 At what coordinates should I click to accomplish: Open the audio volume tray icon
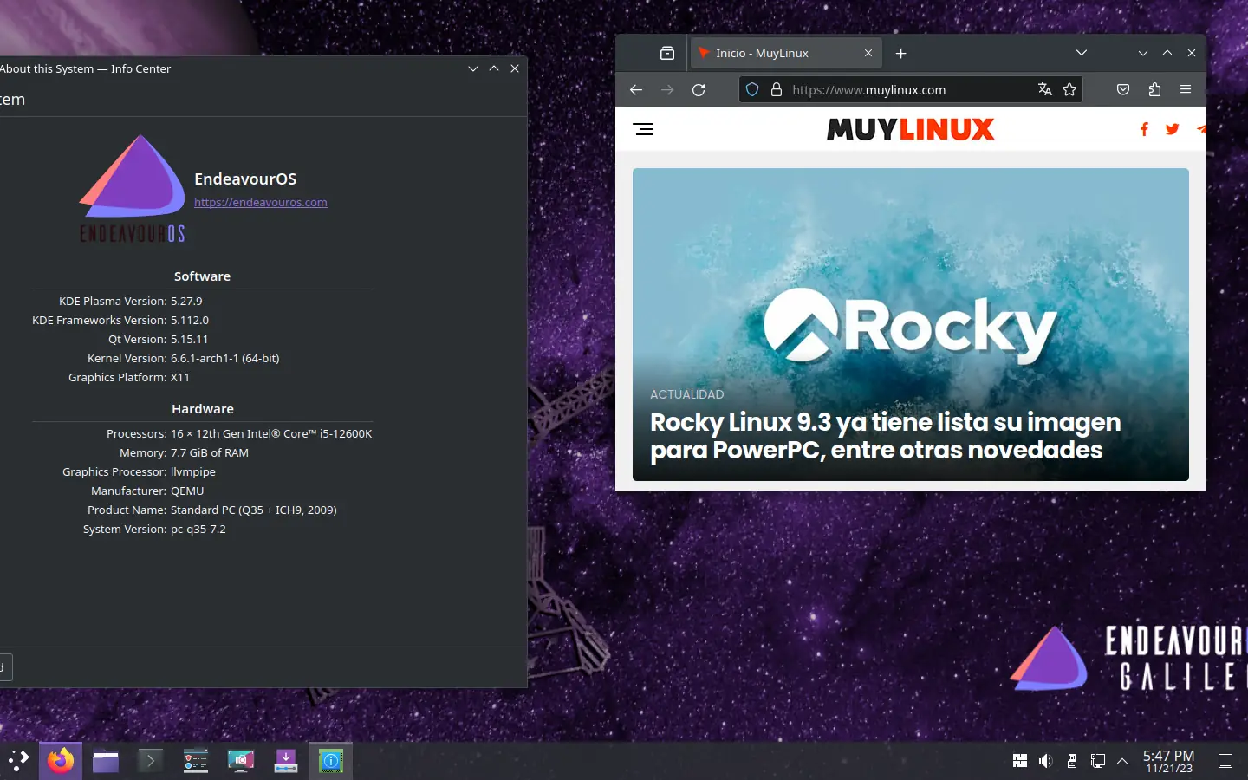pos(1046,761)
